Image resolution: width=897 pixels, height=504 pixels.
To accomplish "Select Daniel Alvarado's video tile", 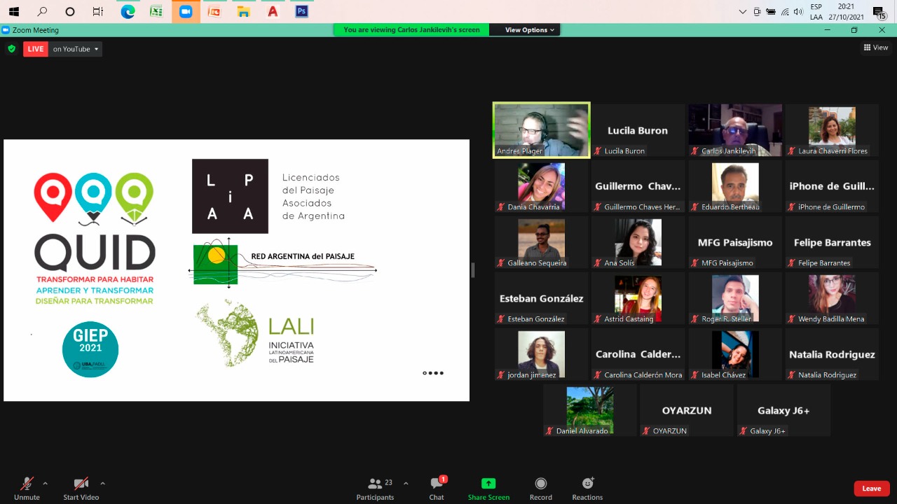I will [x=590, y=410].
